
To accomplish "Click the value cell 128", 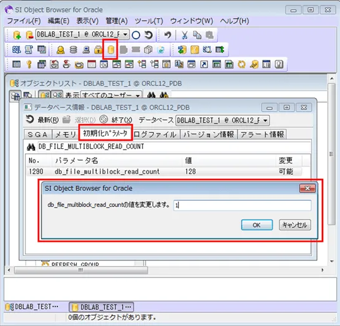I will pyautogui.click(x=191, y=171).
